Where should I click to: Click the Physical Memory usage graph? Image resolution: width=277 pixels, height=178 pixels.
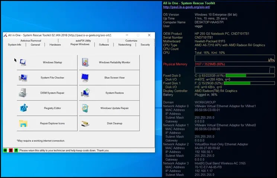pyautogui.click(x=235, y=70)
